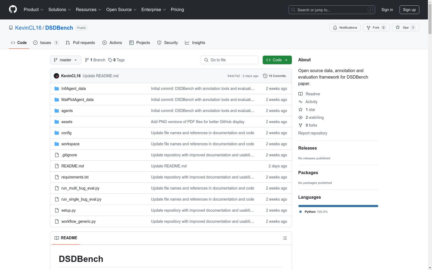The width and height of the screenshot is (432, 270).
Task: Open the run_single_bug_eval.py file
Action: [81, 199]
